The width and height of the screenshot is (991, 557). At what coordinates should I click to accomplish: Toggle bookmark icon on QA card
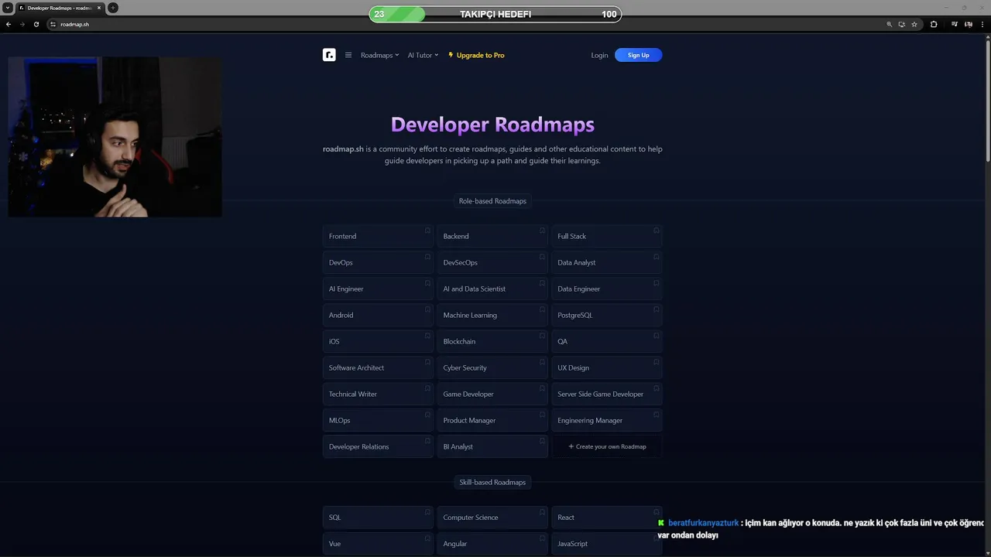tap(657, 336)
